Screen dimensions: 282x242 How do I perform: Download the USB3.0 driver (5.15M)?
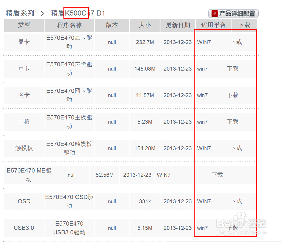(x=233, y=228)
